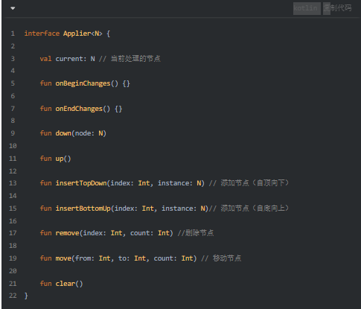This screenshot has width=361, height=309.
Task: Click 'fun up()' line
Action: [x=55, y=159]
